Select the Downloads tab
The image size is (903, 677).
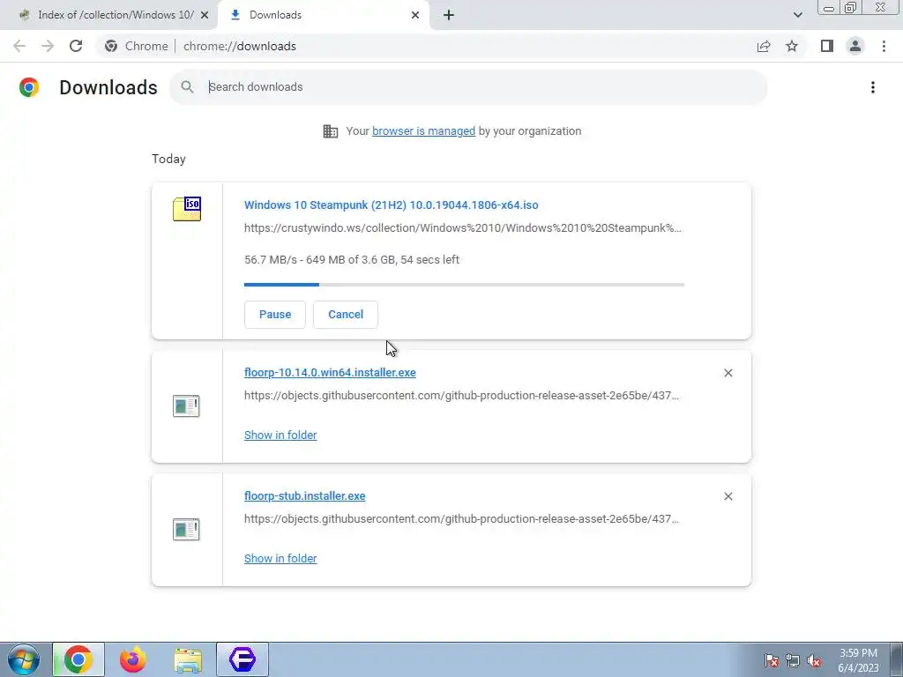point(323,15)
